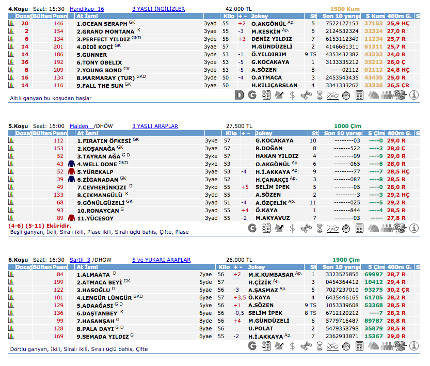This screenshot has height=366, width=430.
Task: Open bar chart icon beside OCEAN SERAPH
Action: pyautogui.click(x=11, y=24)
